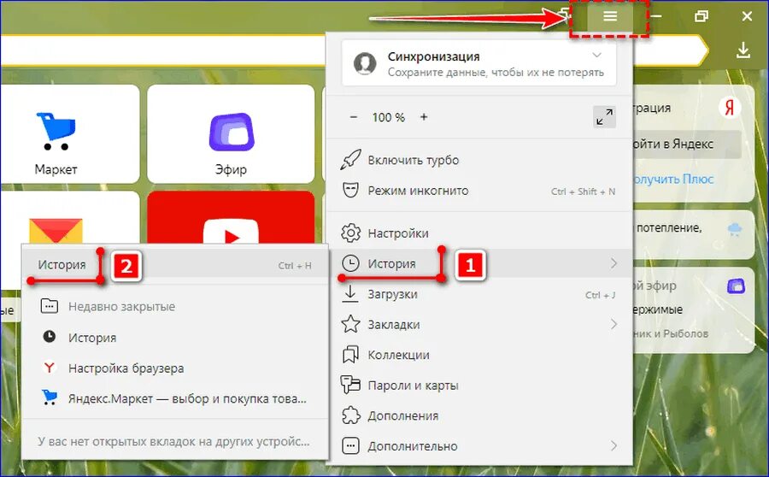Open the red YouTube tile
Screen dimensions: 769x477
point(231,217)
